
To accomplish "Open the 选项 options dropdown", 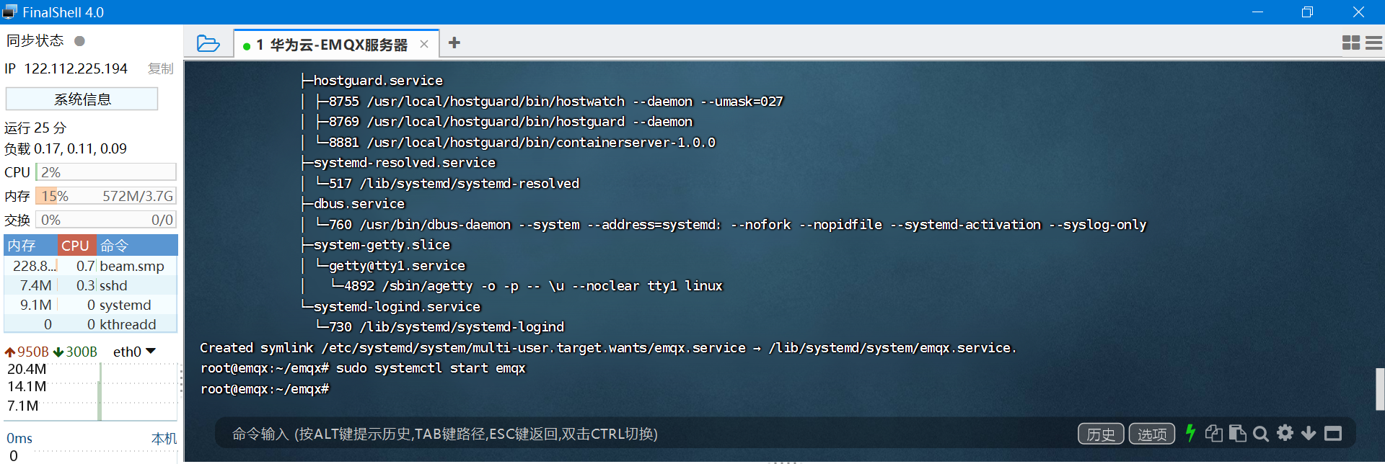I will click(1151, 433).
